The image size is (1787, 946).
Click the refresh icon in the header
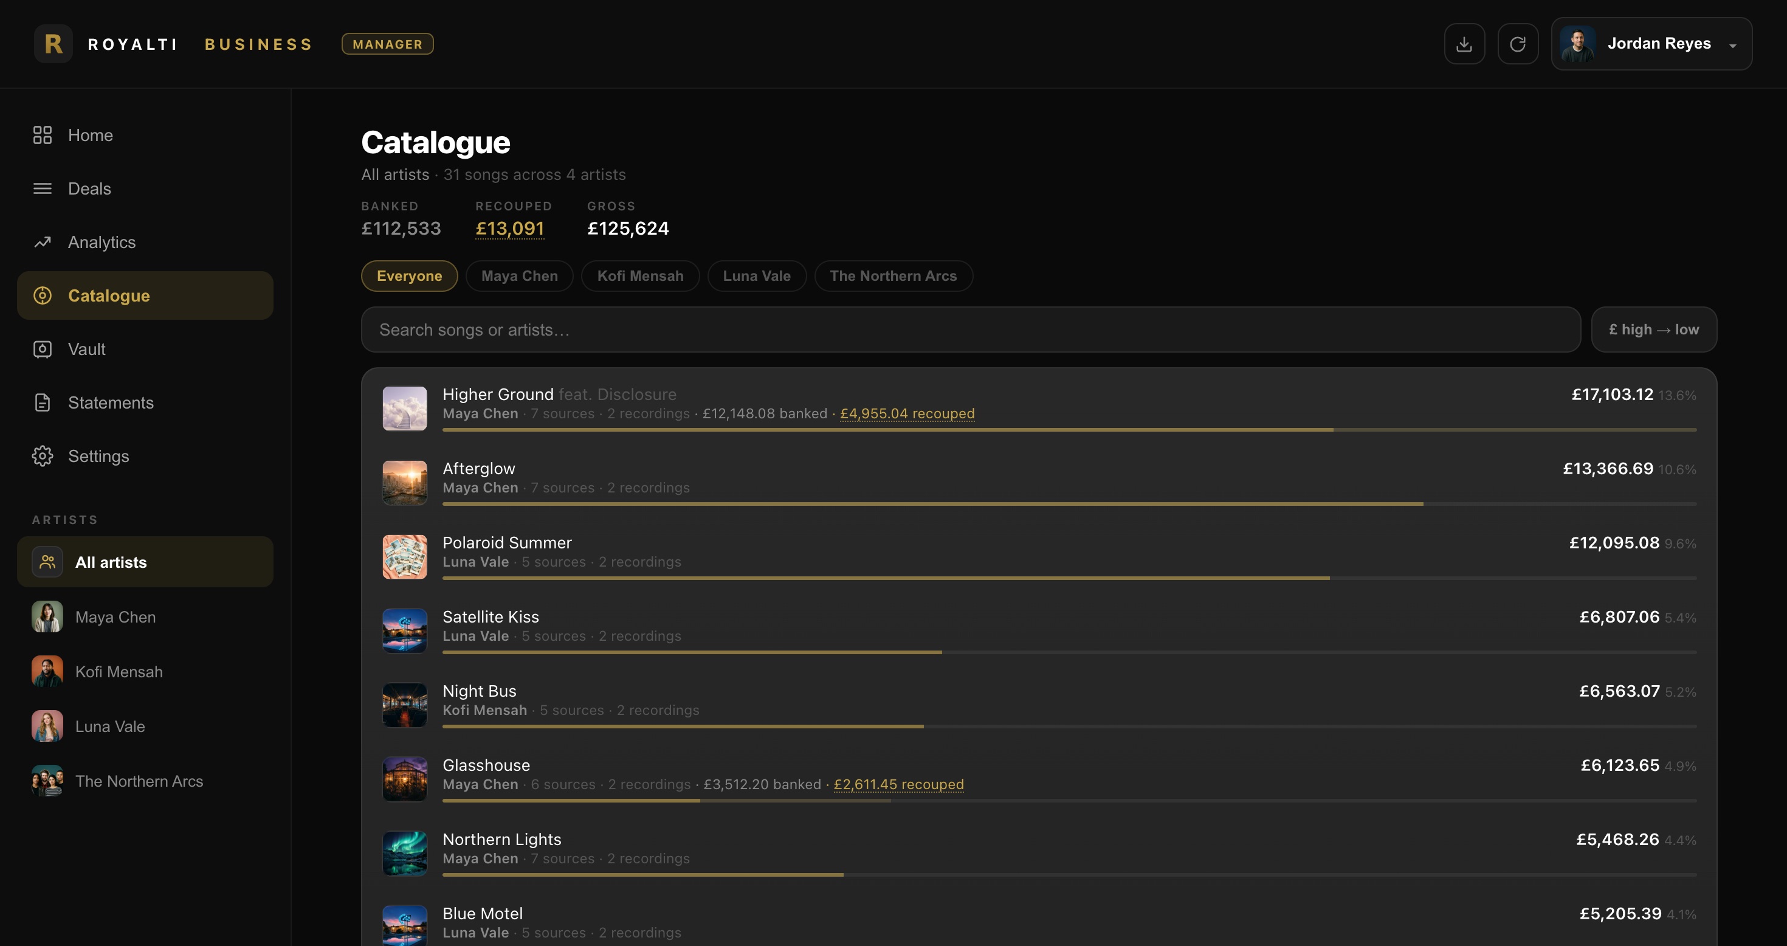(1517, 44)
